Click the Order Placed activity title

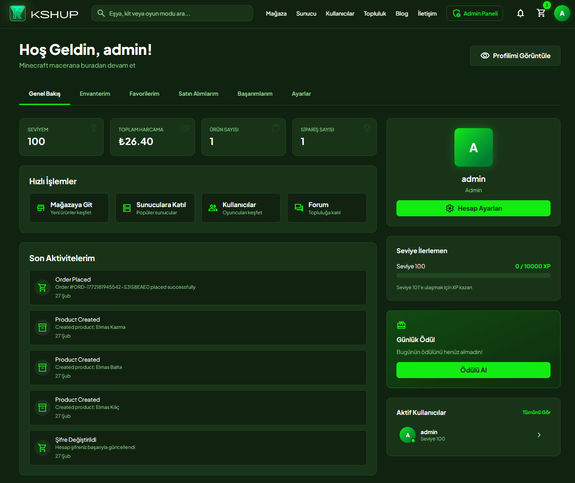73,280
